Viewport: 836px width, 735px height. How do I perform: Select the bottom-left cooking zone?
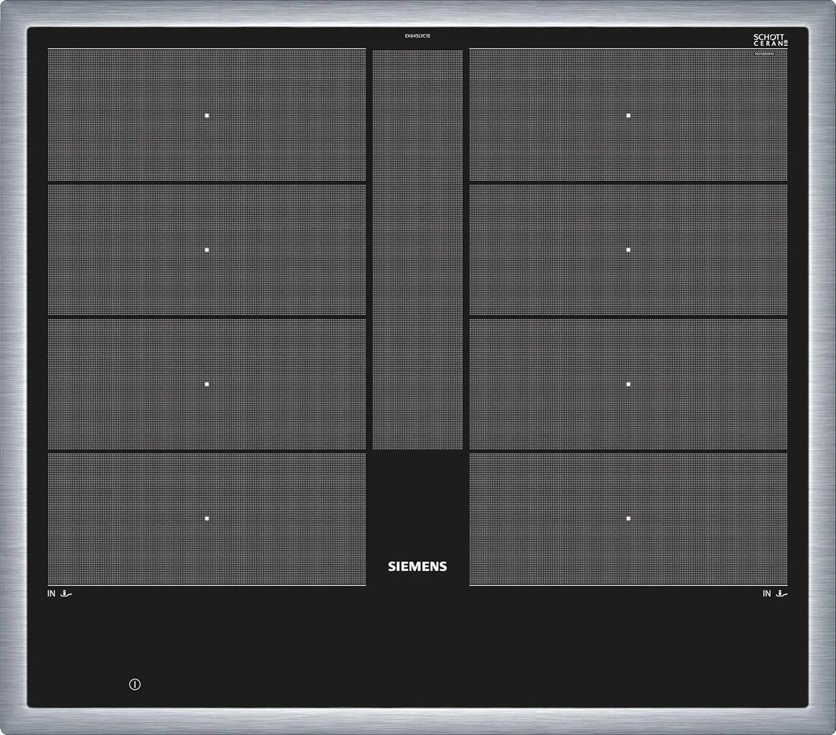(x=207, y=519)
